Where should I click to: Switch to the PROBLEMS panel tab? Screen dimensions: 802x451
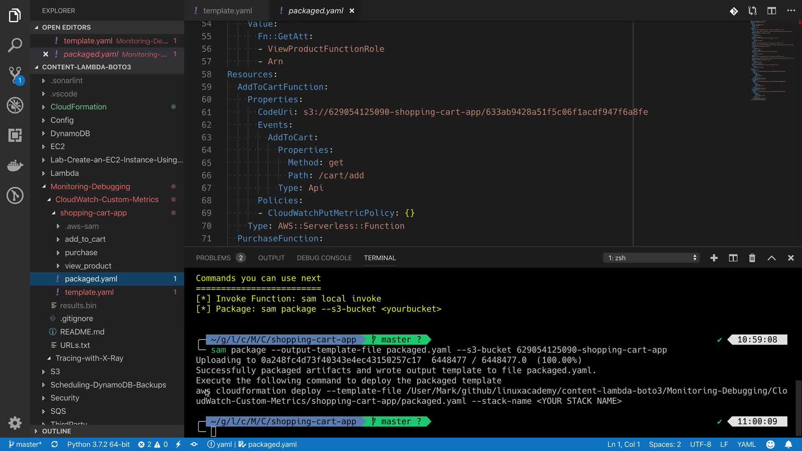[x=213, y=258]
